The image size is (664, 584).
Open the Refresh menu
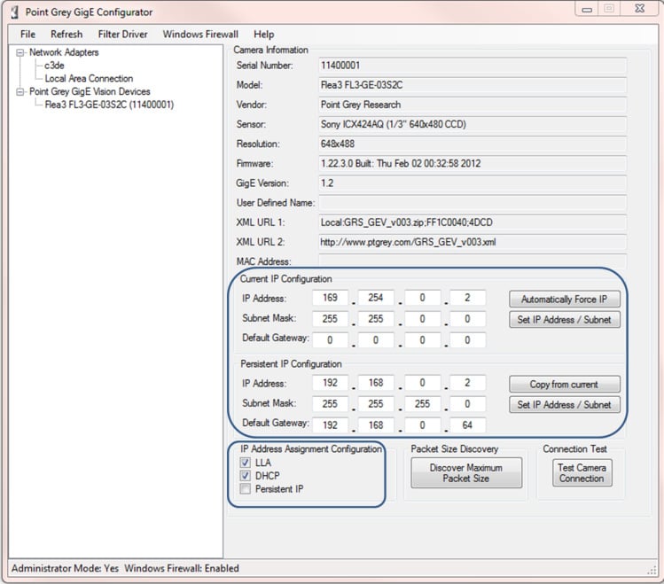[66, 35]
